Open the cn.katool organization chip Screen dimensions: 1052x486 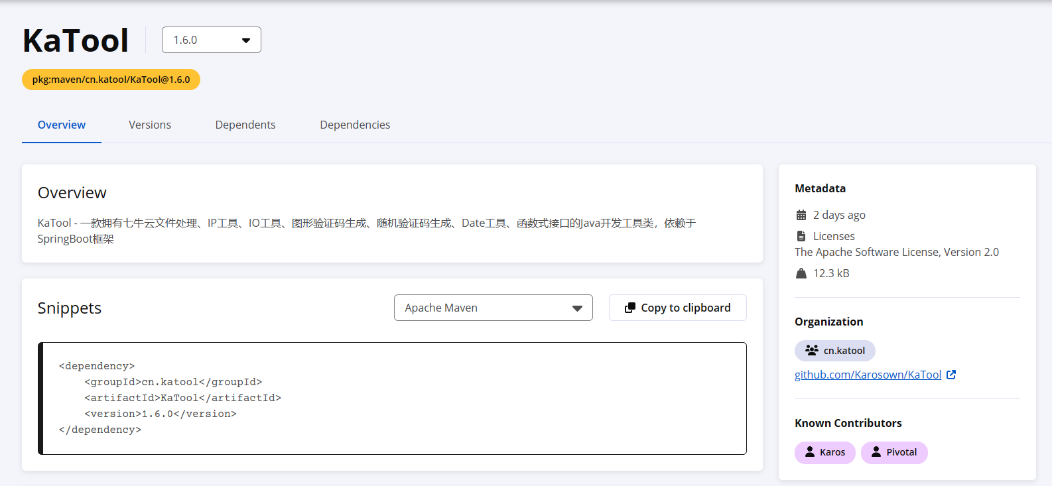point(835,351)
